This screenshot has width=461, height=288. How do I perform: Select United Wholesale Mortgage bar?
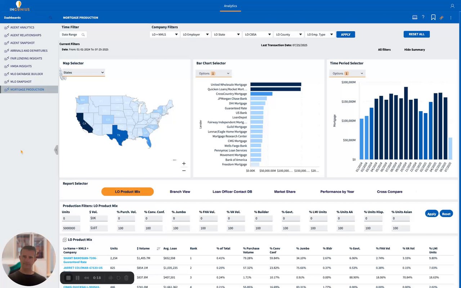click(276, 85)
